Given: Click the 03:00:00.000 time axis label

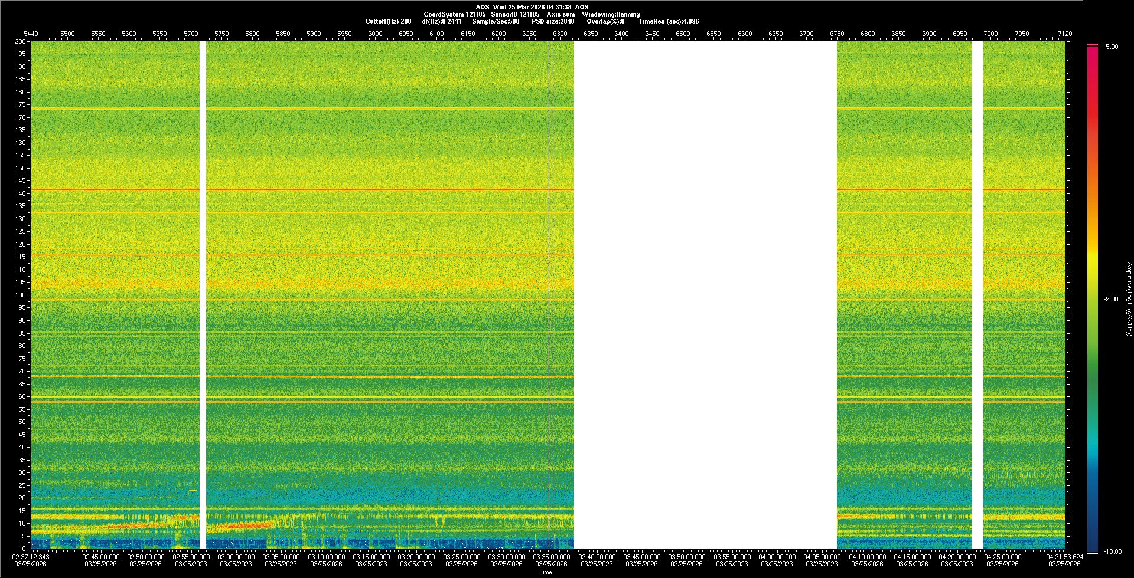Looking at the screenshot, I should click(236, 557).
